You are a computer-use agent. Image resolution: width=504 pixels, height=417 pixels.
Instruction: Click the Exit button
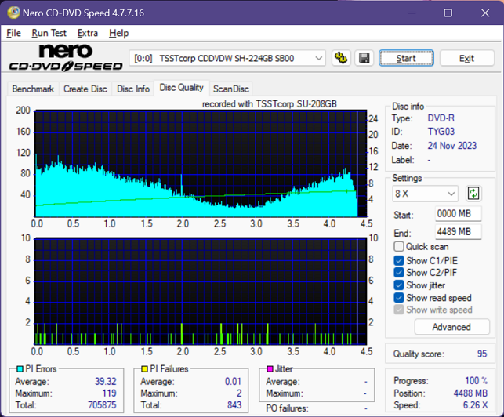pyautogui.click(x=466, y=58)
